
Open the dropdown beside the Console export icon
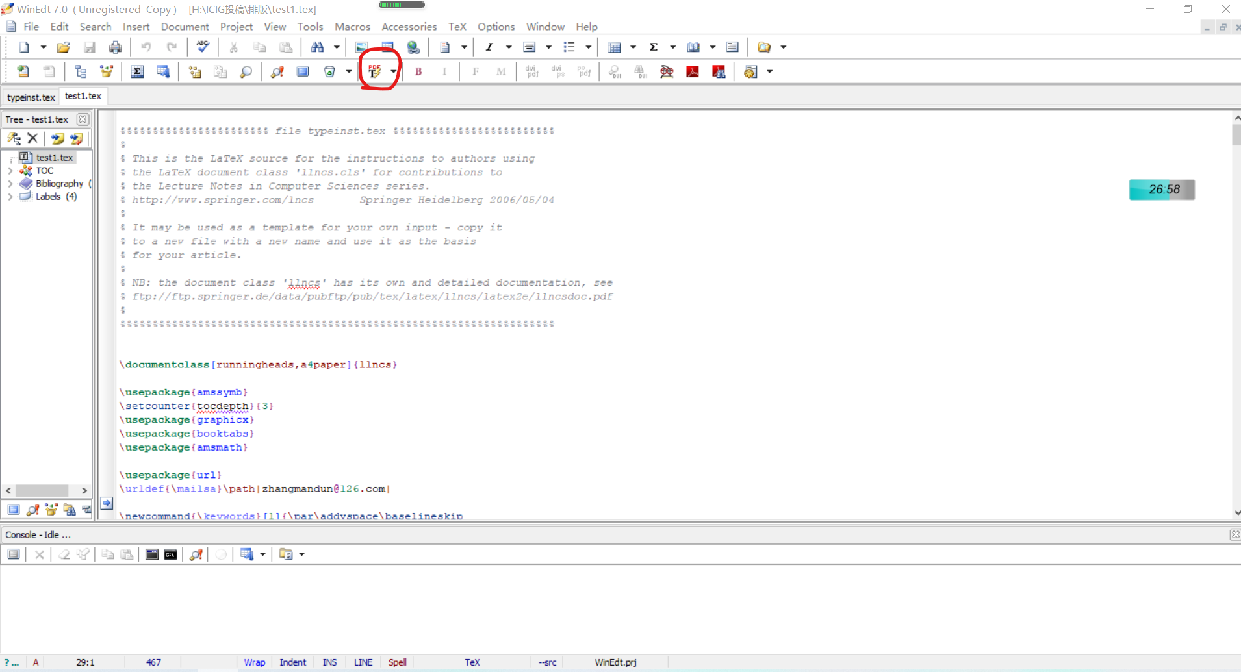(302, 554)
